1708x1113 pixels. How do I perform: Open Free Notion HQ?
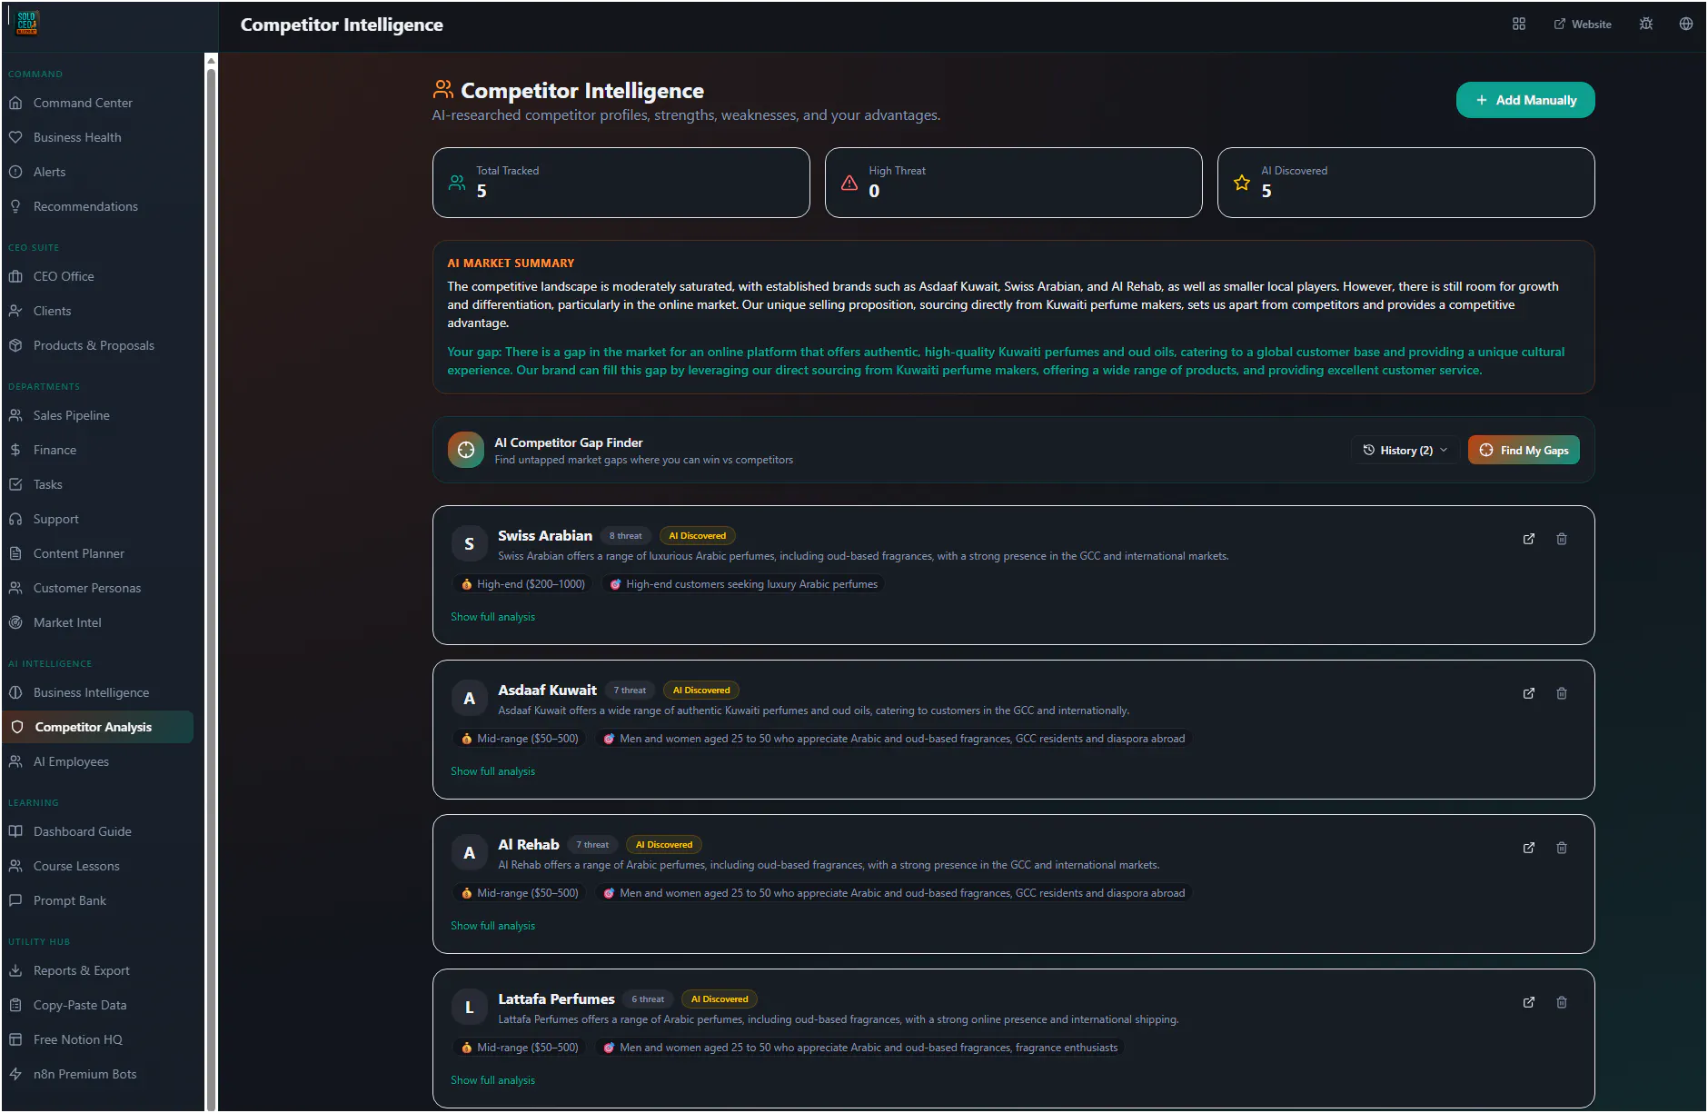pos(98,1039)
